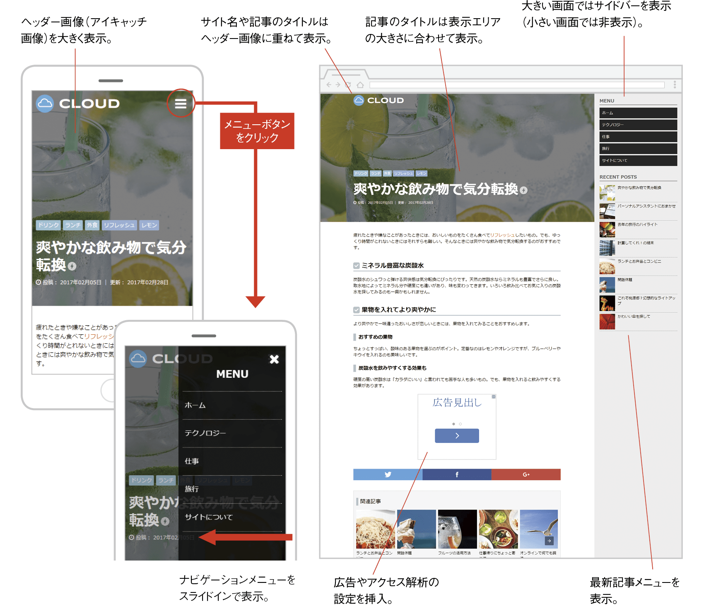Viewport: 704px width, 609px height.
Task: Click the checkbox icon beside 果物を入れてより爽やかに
Action: point(357,310)
